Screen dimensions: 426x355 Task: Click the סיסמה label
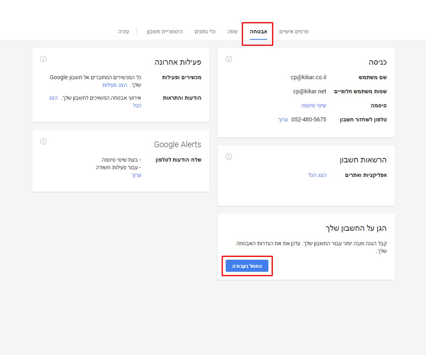click(x=379, y=105)
